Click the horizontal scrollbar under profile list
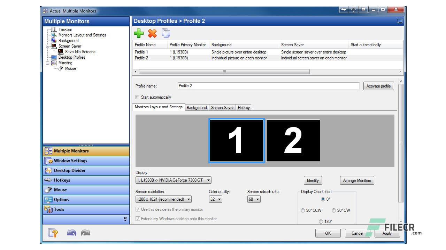The height and width of the screenshot is (250, 446). click(224, 72)
